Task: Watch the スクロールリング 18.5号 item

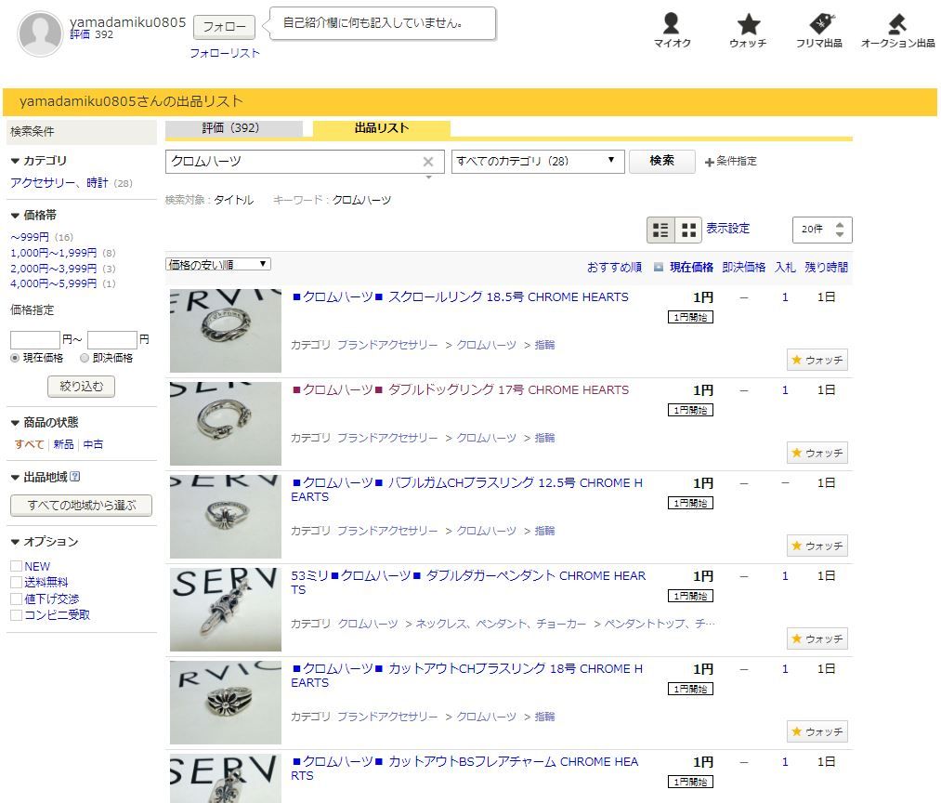Action: click(x=817, y=360)
